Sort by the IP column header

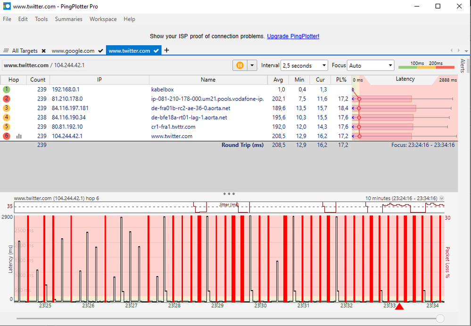[99, 80]
